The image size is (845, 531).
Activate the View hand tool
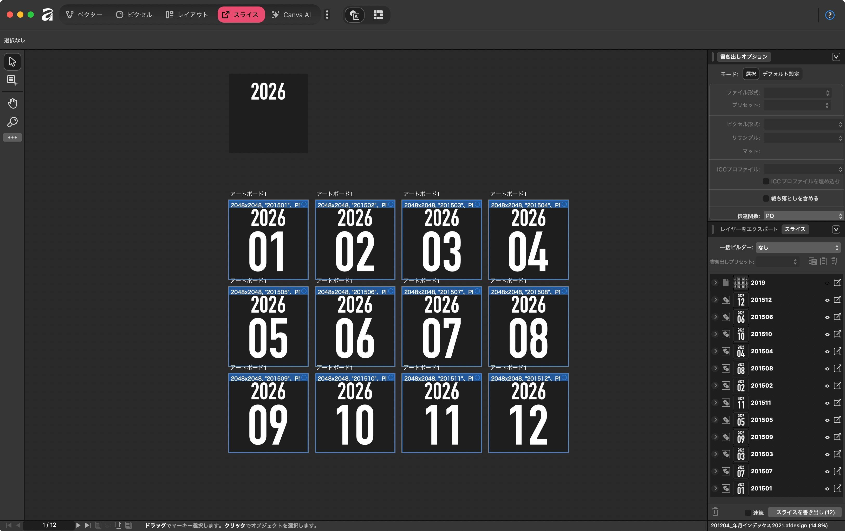pyautogui.click(x=12, y=103)
